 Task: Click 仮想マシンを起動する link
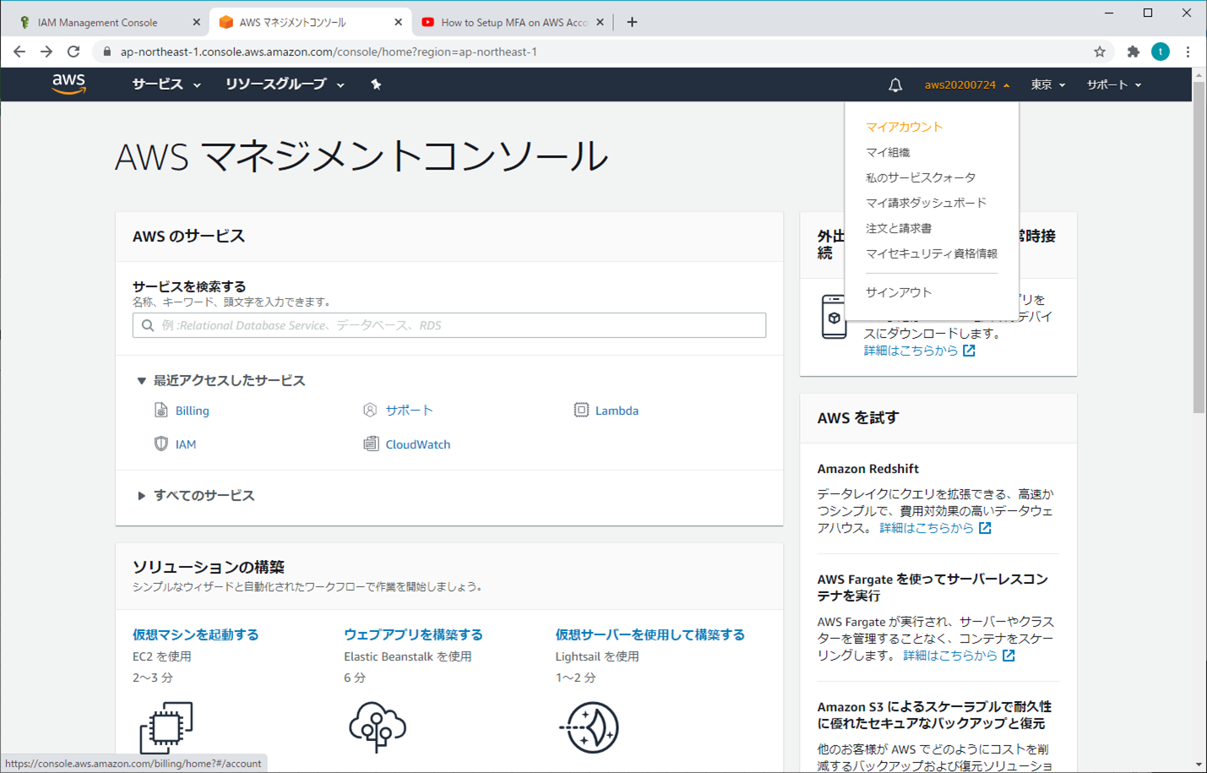196,634
